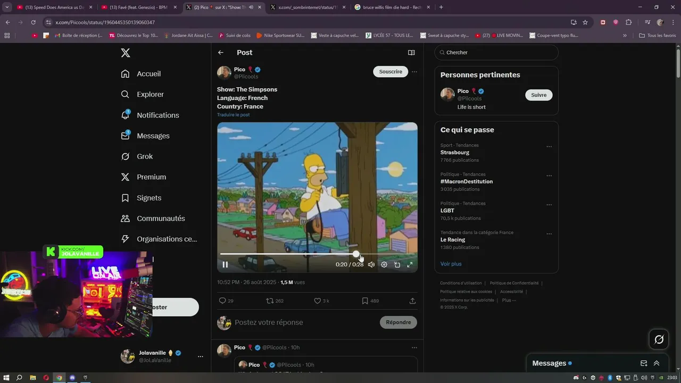Screen dimensions: 681x383
Task: Mute the video sound
Action: coord(371,264)
